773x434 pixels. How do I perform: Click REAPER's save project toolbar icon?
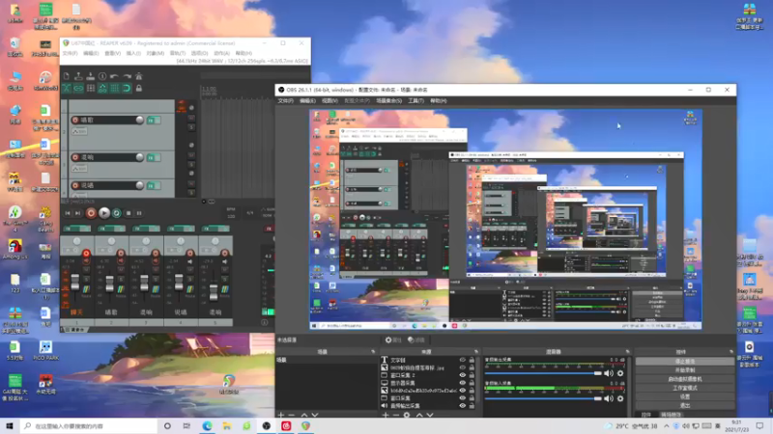[x=90, y=76]
